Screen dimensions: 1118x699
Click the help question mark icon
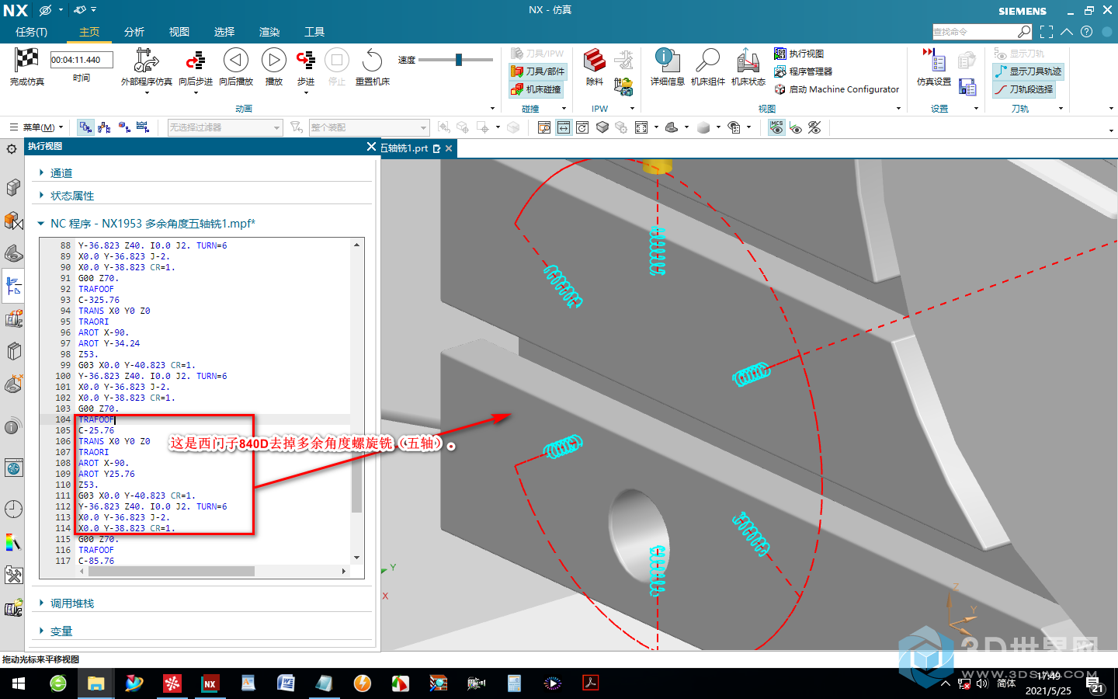[x=1086, y=32]
